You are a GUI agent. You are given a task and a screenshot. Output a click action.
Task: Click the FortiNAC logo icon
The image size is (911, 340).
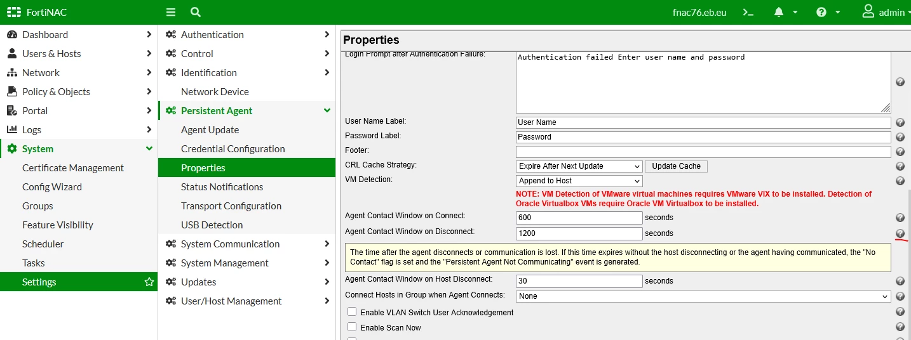pyautogui.click(x=14, y=12)
